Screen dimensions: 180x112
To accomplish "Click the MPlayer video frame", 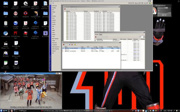I will [x=31, y=92].
